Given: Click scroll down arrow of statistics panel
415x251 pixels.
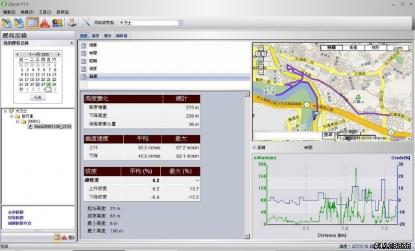Looking at the screenshot, I should point(247,236).
